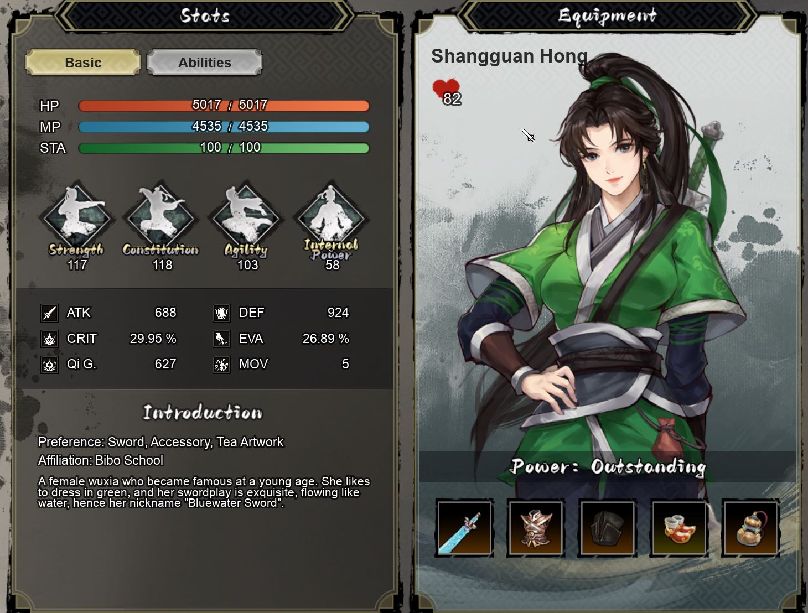This screenshot has width=808, height=613.
Task: Click the orange HP bar
Action: (x=224, y=105)
